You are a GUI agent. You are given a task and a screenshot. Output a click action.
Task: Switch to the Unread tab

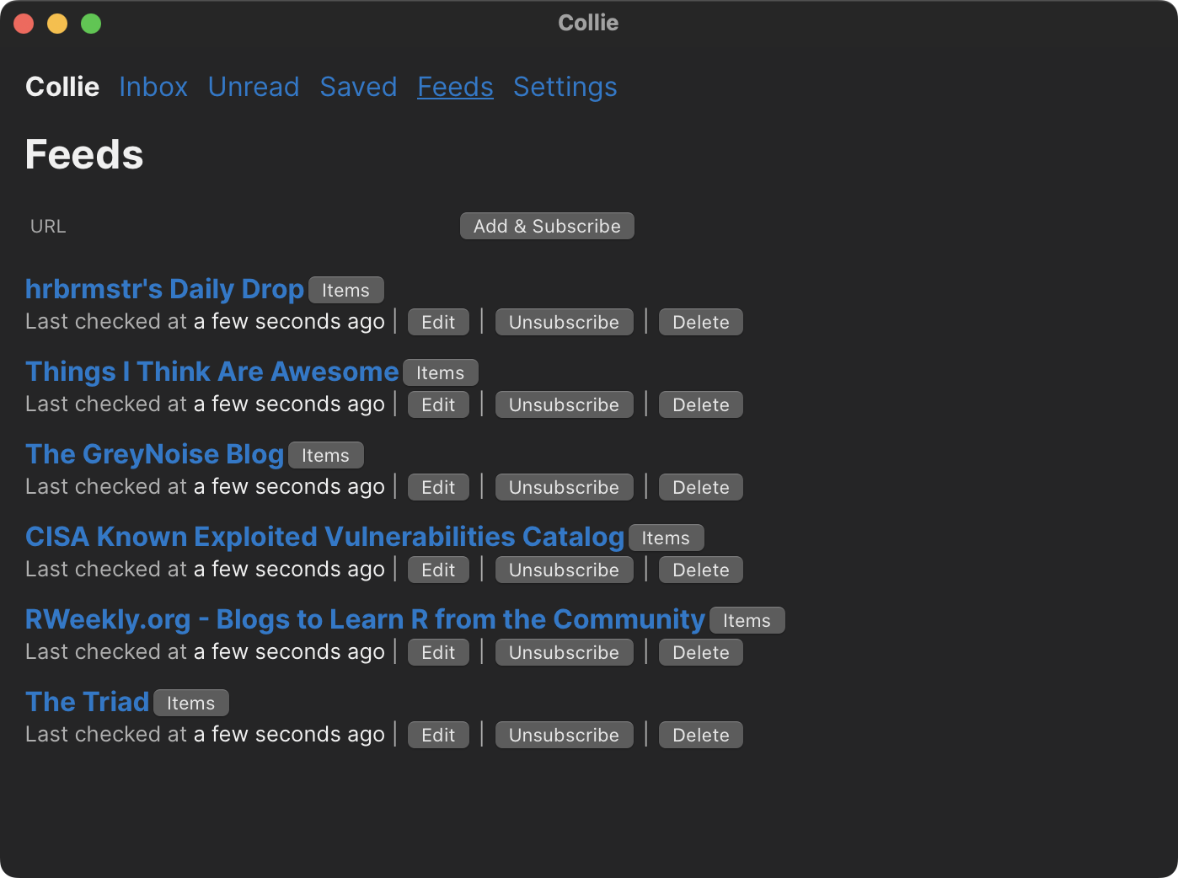coord(254,87)
